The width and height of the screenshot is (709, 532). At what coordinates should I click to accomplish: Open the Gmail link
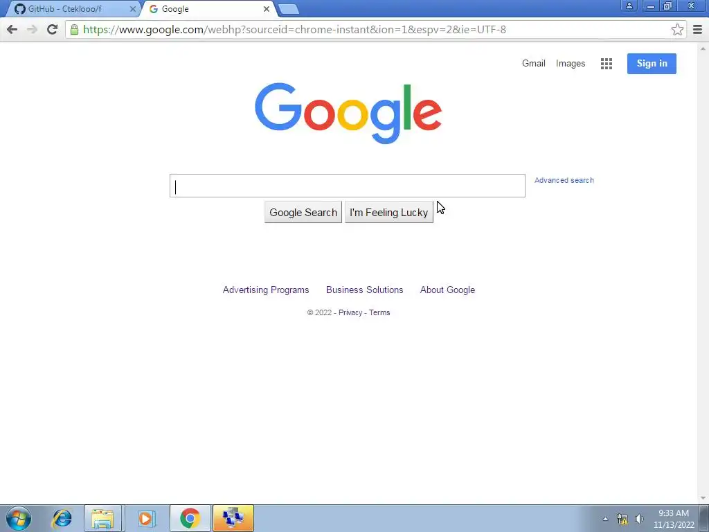tap(534, 63)
